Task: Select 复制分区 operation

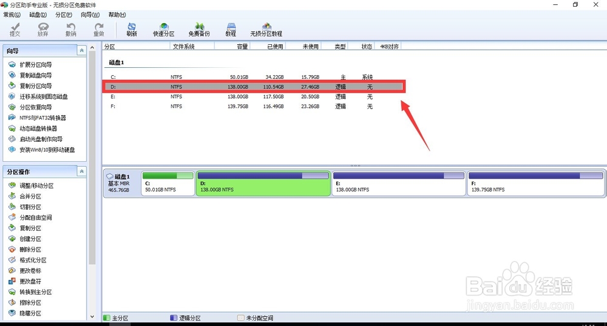Action: click(25, 228)
